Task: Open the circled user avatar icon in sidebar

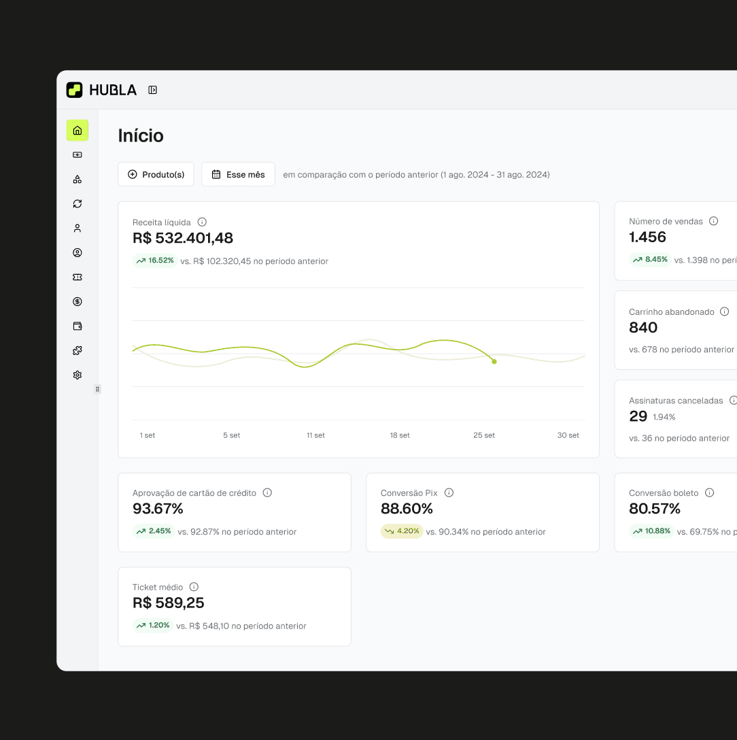Action: 78,253
